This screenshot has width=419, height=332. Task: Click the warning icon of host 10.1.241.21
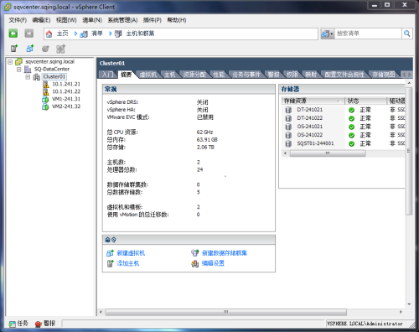click(x=46, y=84)
